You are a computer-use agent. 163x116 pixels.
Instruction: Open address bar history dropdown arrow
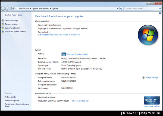click(x=118, y=9)
